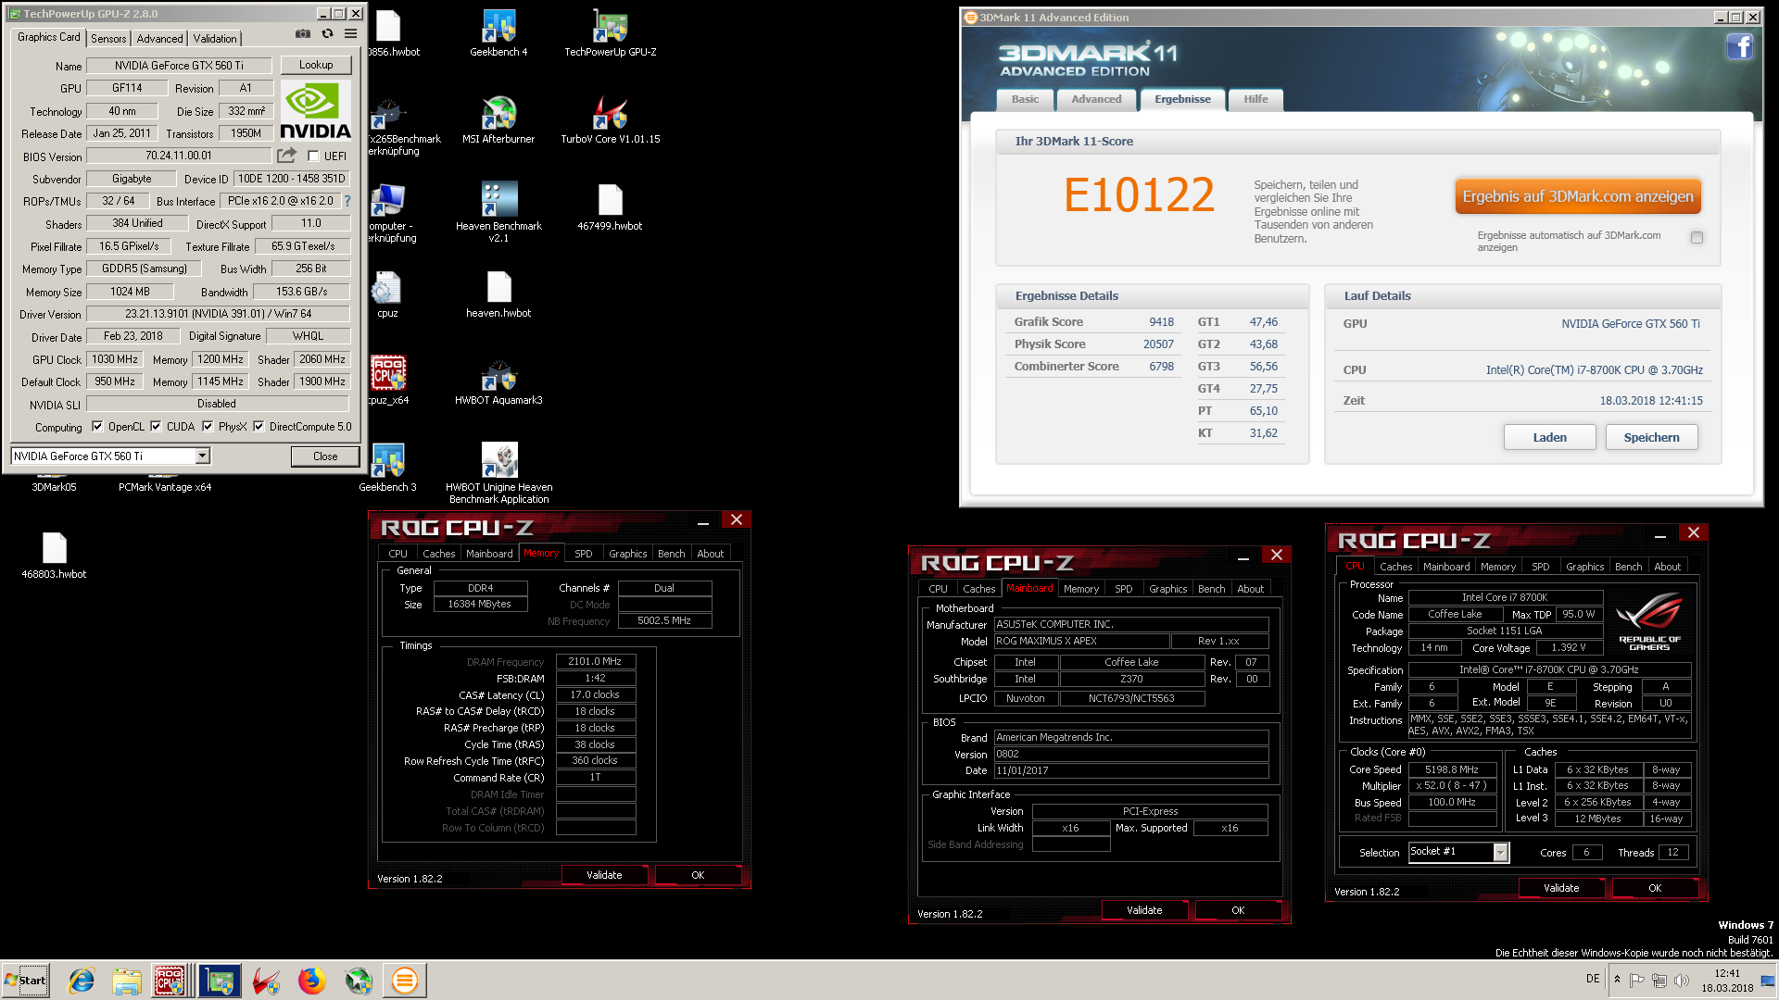Click ROG CPU-Z taskbar icon
The height and width of the screenshot is (1000, 1779).
point(170,981)
